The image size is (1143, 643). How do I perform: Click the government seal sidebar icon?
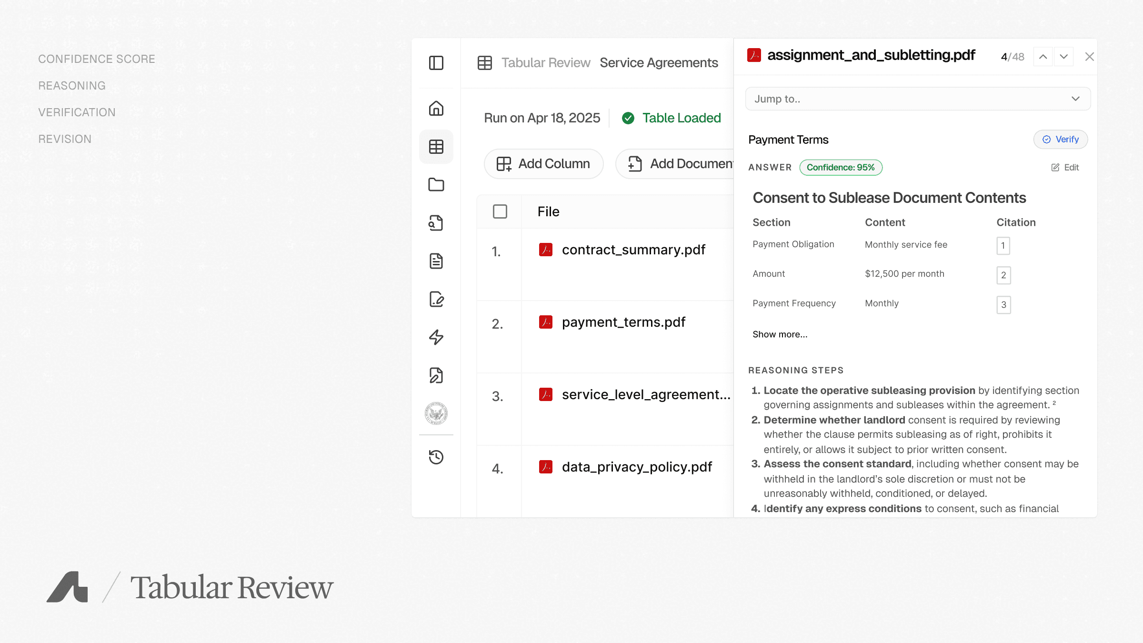pos(436,413)
